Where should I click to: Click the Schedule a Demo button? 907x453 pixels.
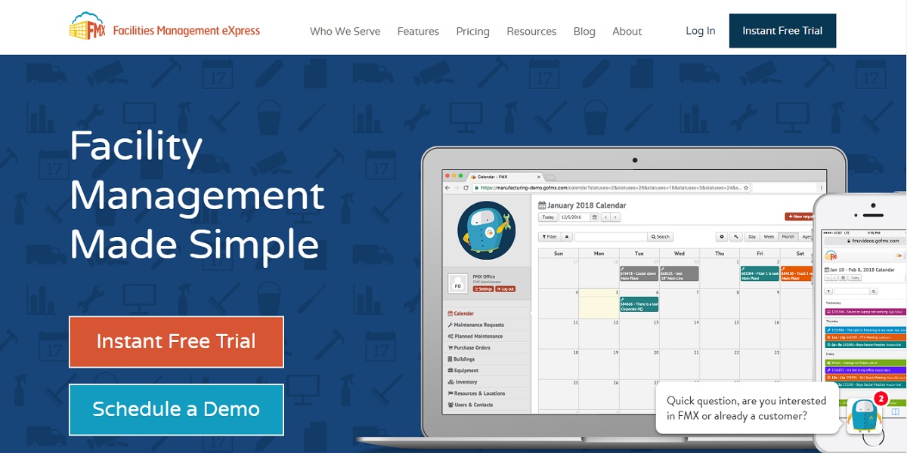[x=176, y=409]
